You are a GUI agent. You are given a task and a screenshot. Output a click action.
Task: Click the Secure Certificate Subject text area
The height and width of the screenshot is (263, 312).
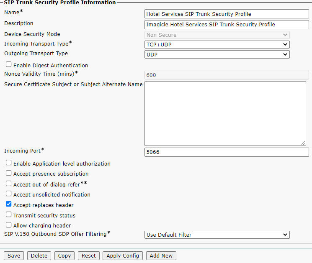click(225, 113)
